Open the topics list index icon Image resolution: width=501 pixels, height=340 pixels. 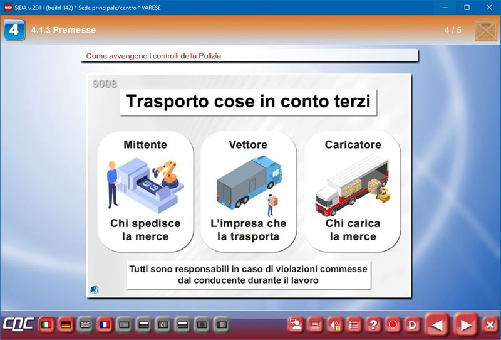point(354,325)
